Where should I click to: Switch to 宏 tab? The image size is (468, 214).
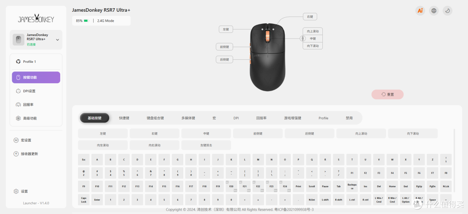(x=214, y=118)
